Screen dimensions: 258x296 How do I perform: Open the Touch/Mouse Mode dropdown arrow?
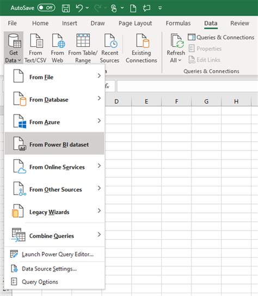point(122,8)
